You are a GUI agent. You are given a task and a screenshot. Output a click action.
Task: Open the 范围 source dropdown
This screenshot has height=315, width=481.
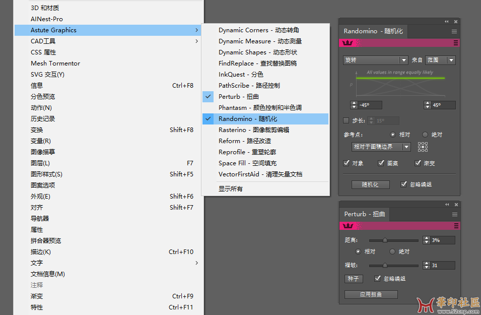[x=441, y=60]
